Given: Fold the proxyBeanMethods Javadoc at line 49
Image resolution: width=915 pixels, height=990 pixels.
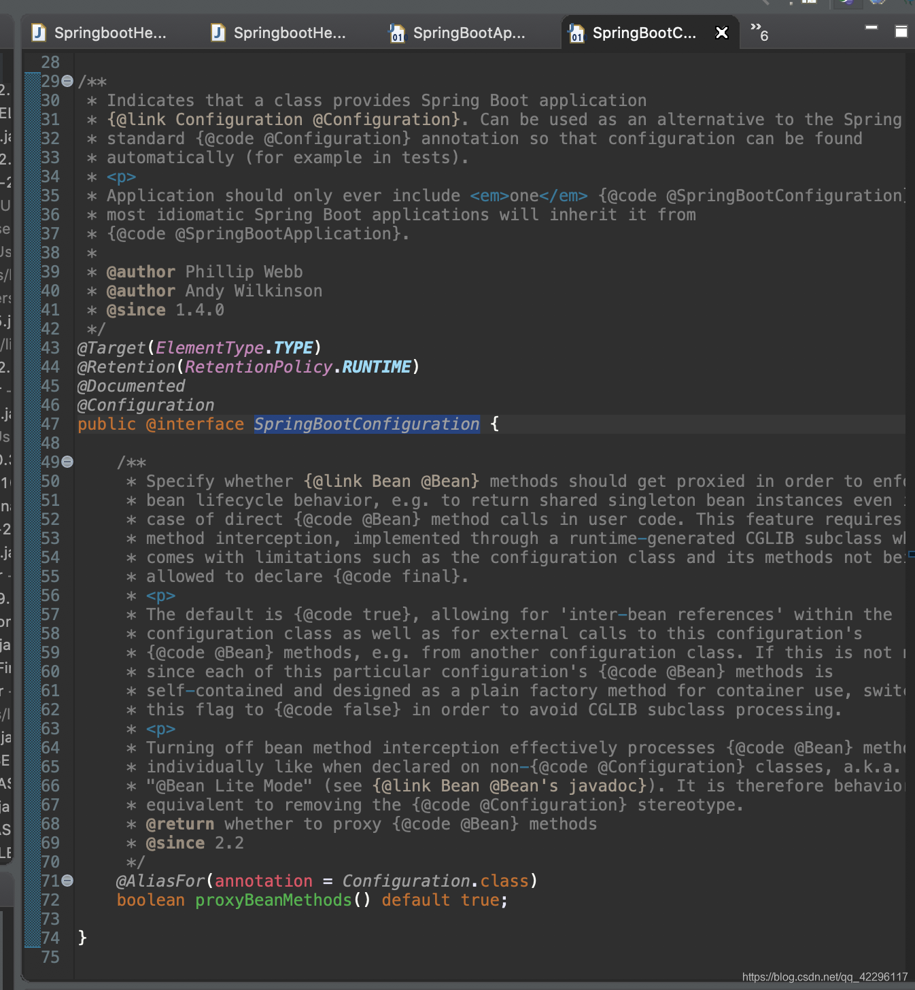Looking at the screenshot, I should [x=67, y=462].
